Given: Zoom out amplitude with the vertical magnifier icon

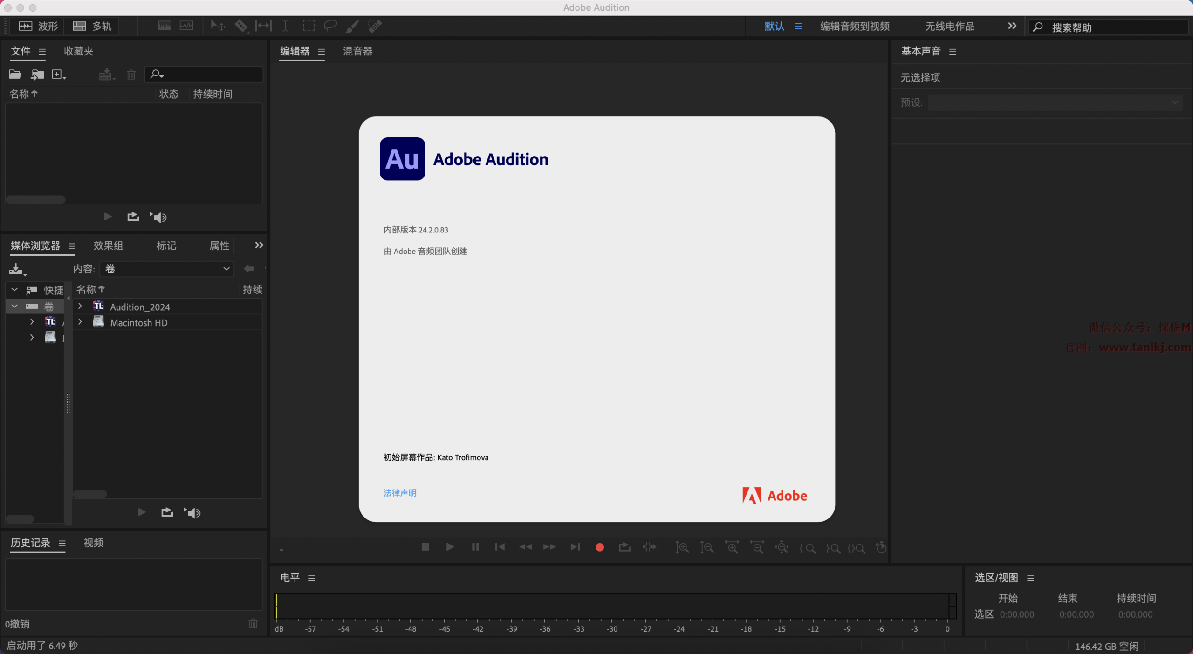Looking at the screenshot, I should pyautogui.click(x=707, y=548).
